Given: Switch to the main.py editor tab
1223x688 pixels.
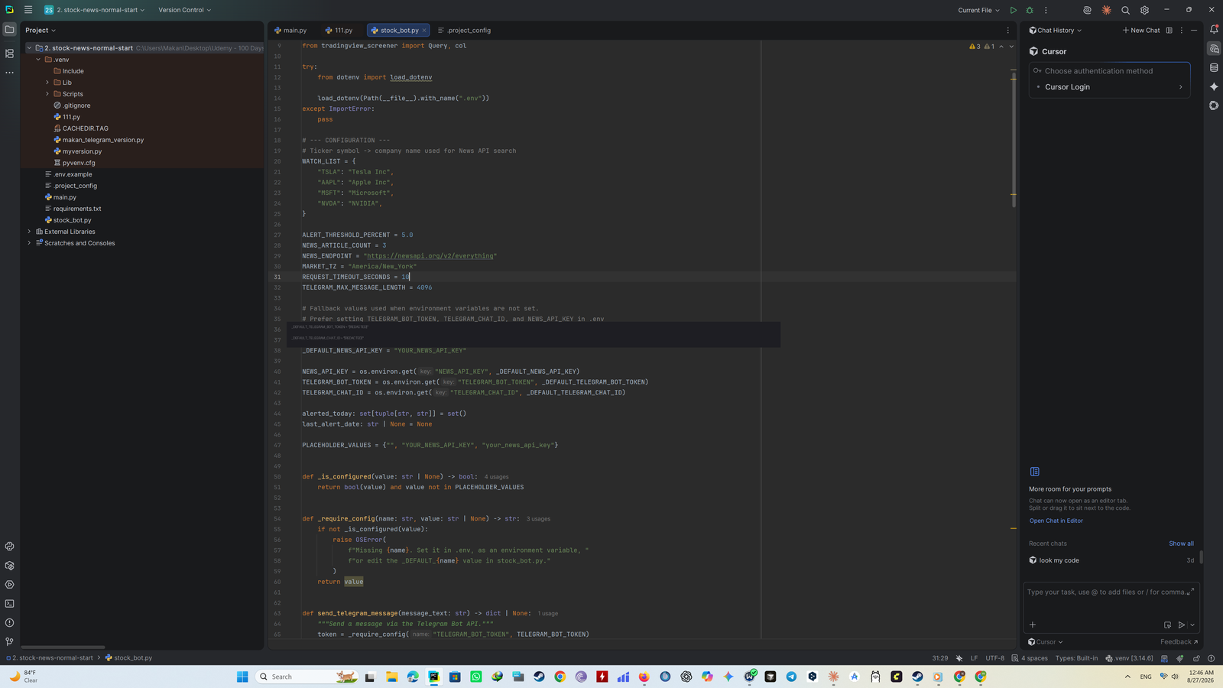Looking at the screenshot, I should pos(290,31).
